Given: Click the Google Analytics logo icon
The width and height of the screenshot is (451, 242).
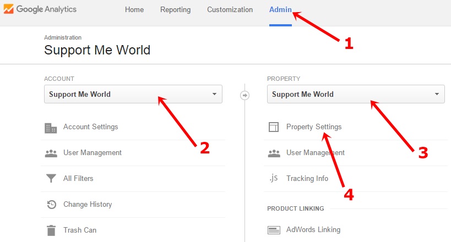Looking at the screenshot, I should tap(8, 9).
